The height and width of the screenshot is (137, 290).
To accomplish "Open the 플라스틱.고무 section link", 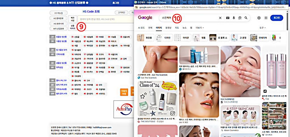I will (x=61, y=80).
